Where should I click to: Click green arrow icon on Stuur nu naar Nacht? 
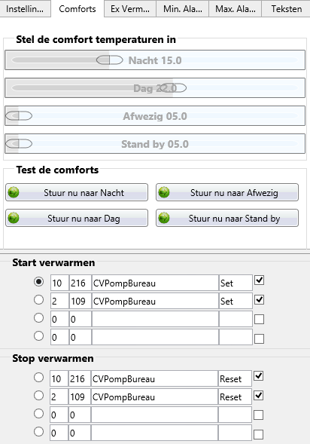(14, 192)
